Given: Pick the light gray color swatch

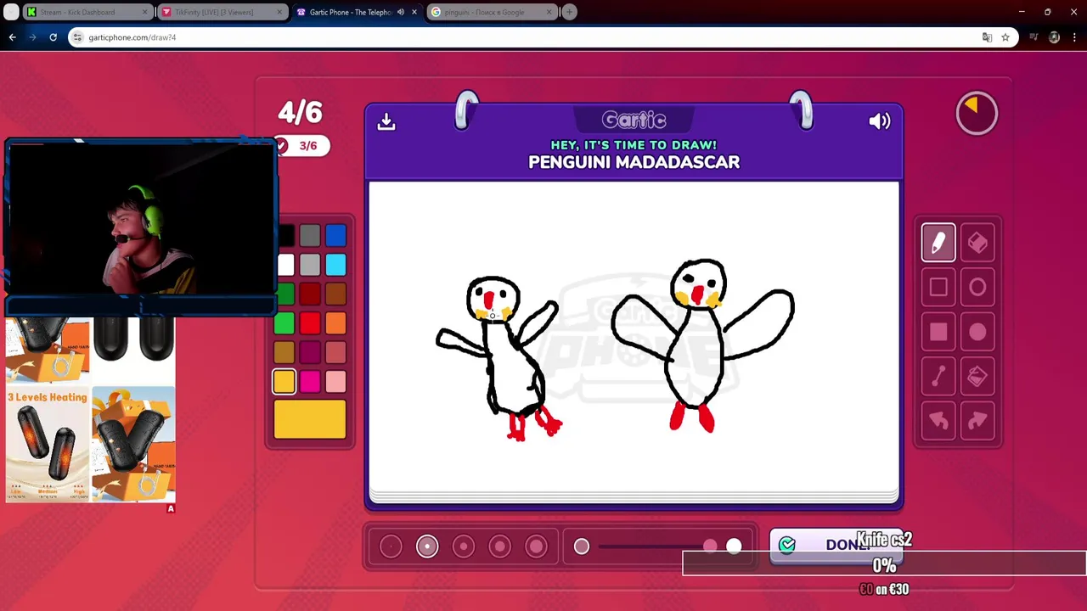Looking at the screenshot, I should pyautogui.click(x=310, y=266).
